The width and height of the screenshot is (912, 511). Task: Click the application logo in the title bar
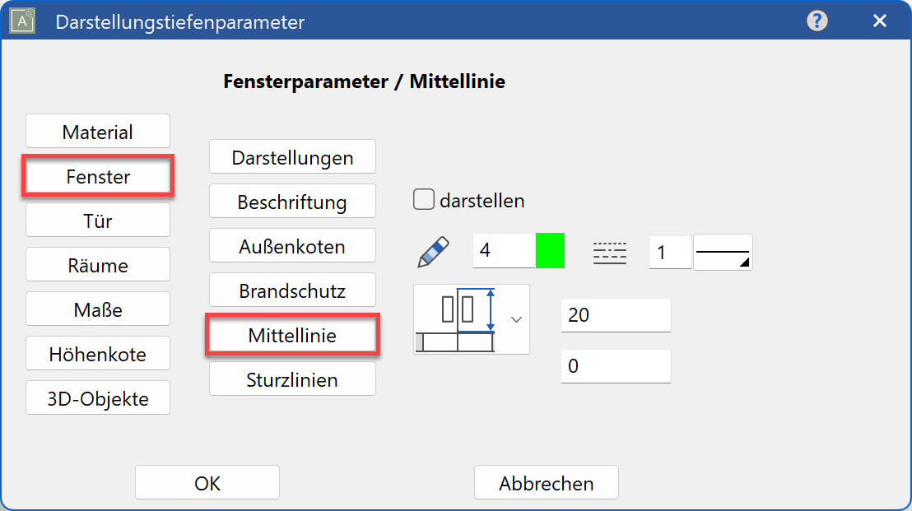click(x=21, y=20)
